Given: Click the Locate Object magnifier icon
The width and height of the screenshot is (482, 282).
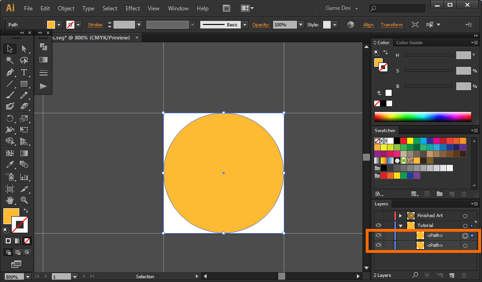Looking at the screenshot, I should point(415,275).
